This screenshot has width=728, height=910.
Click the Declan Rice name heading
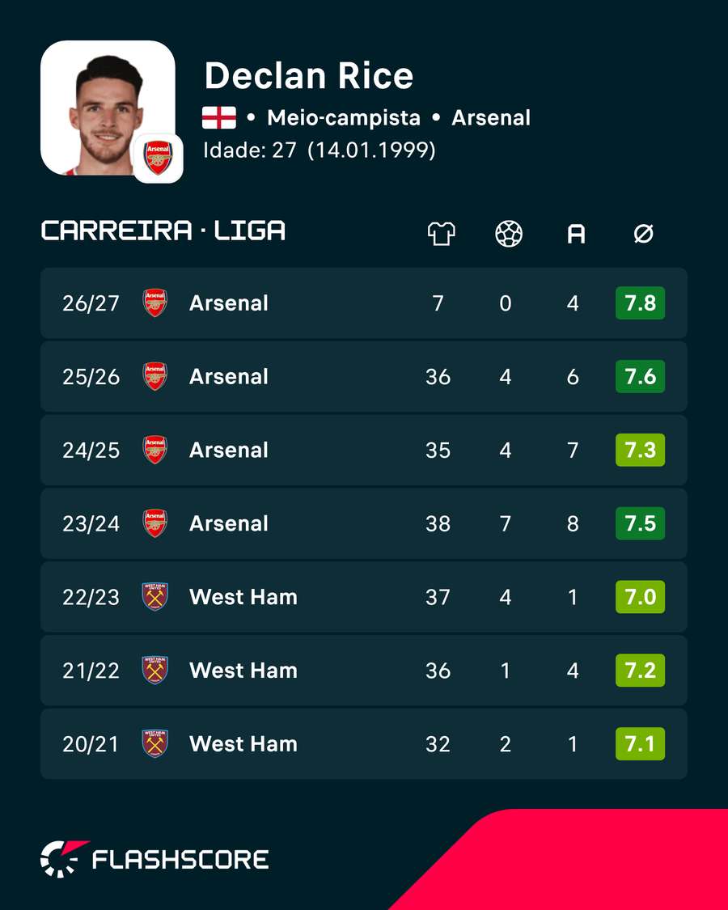pos(309,76)
